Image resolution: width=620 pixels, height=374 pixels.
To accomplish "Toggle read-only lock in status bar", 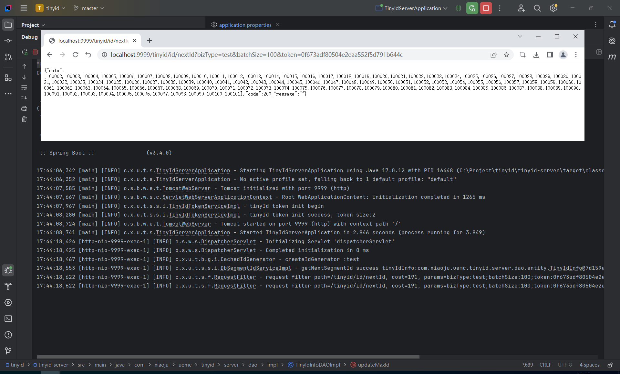I will pos(610,365).
